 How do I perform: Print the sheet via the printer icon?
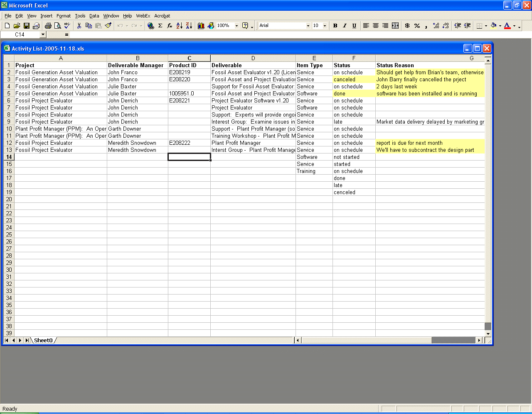click(48, 26)
